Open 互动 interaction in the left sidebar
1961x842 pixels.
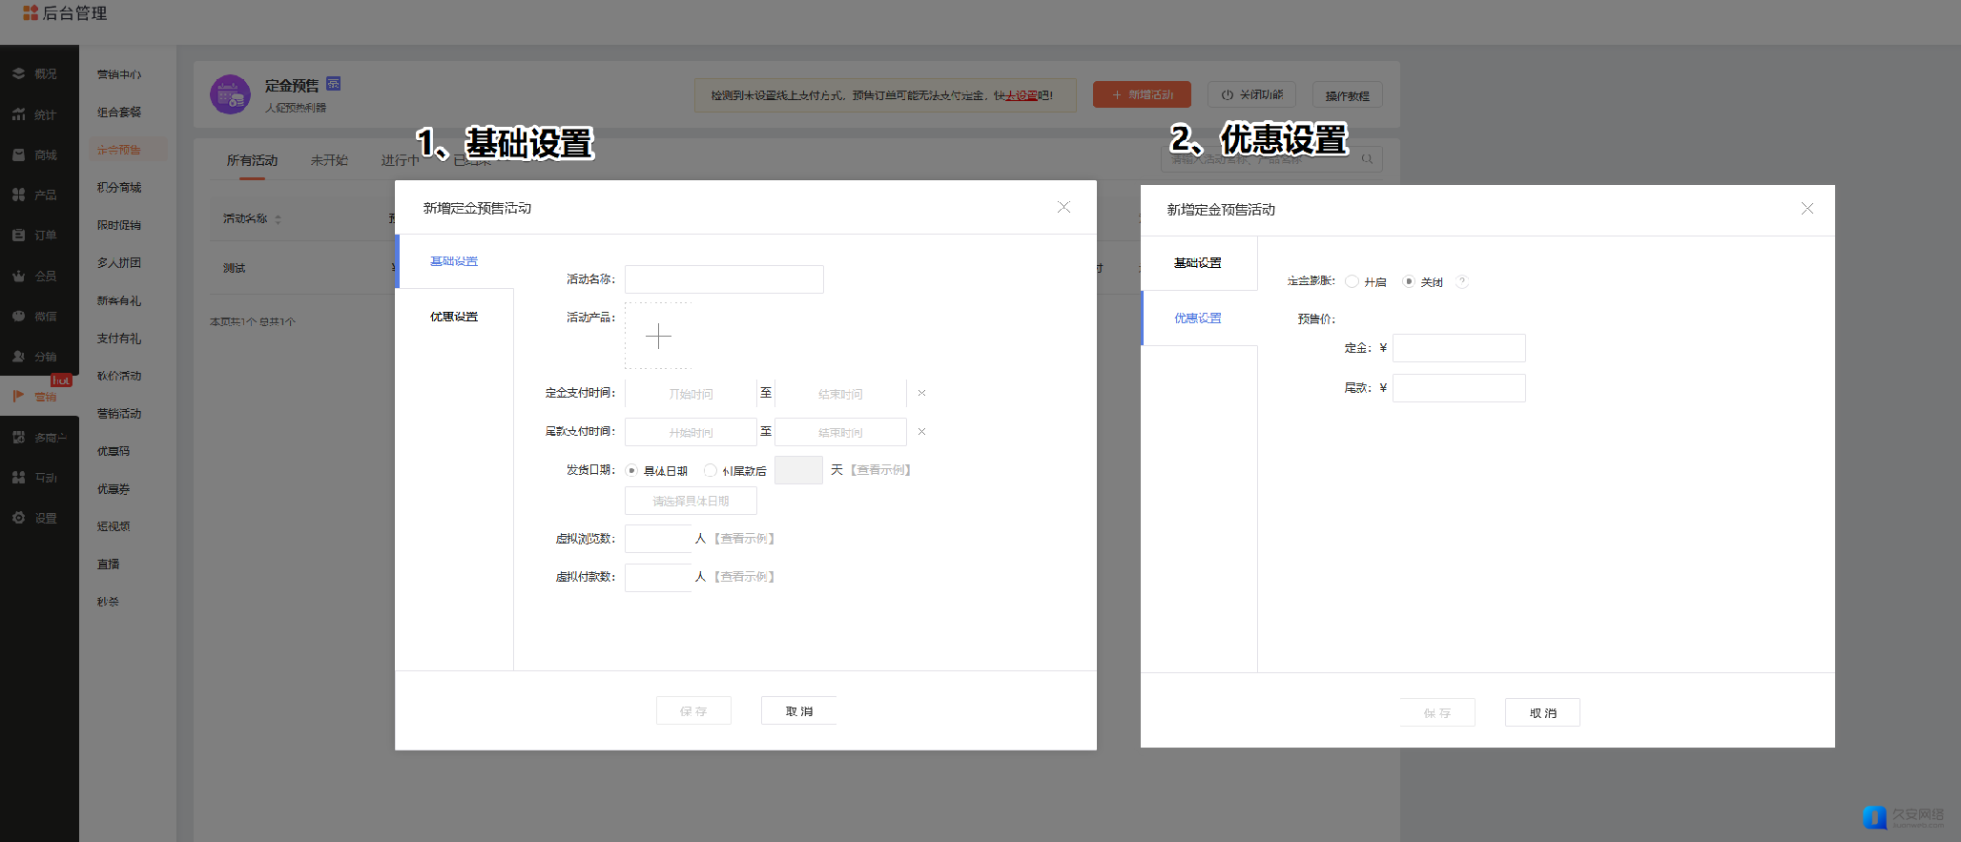tap(35, 478)
